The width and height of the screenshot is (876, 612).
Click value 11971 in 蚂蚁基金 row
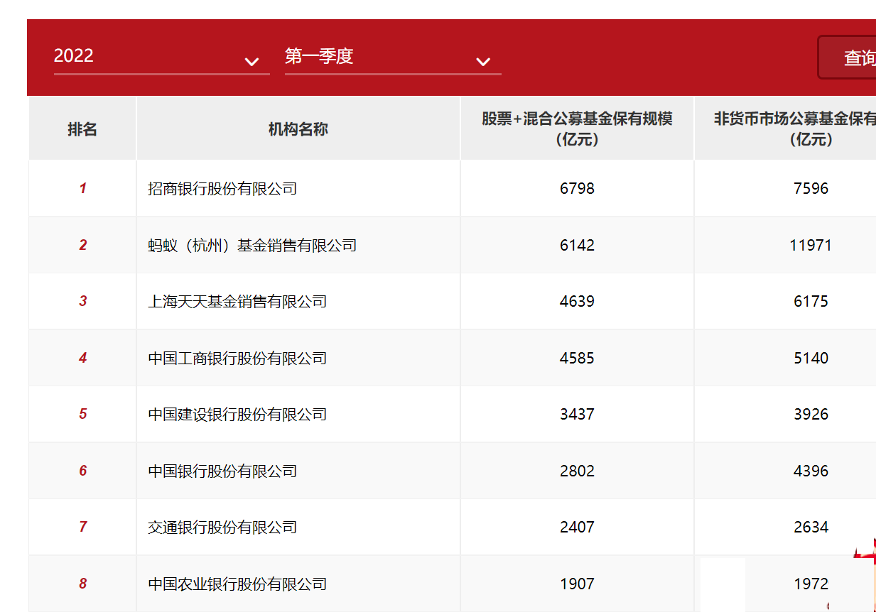(811, 246)
